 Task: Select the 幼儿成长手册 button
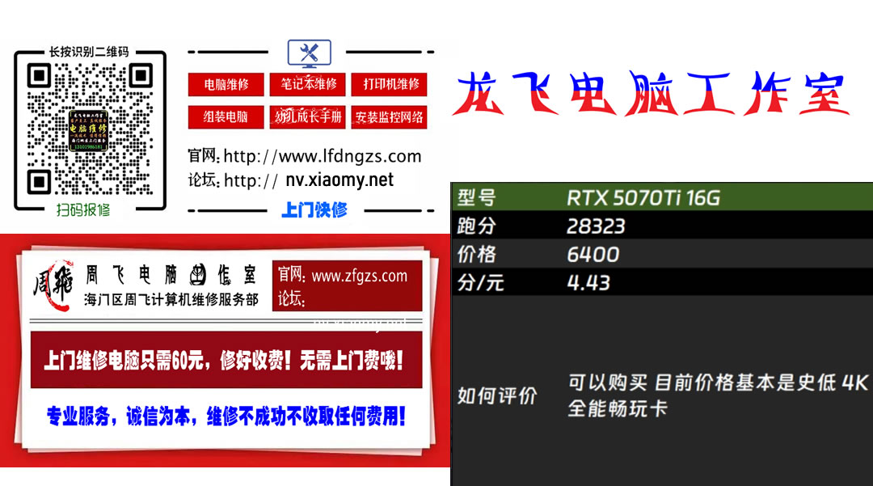click(307, 116)
